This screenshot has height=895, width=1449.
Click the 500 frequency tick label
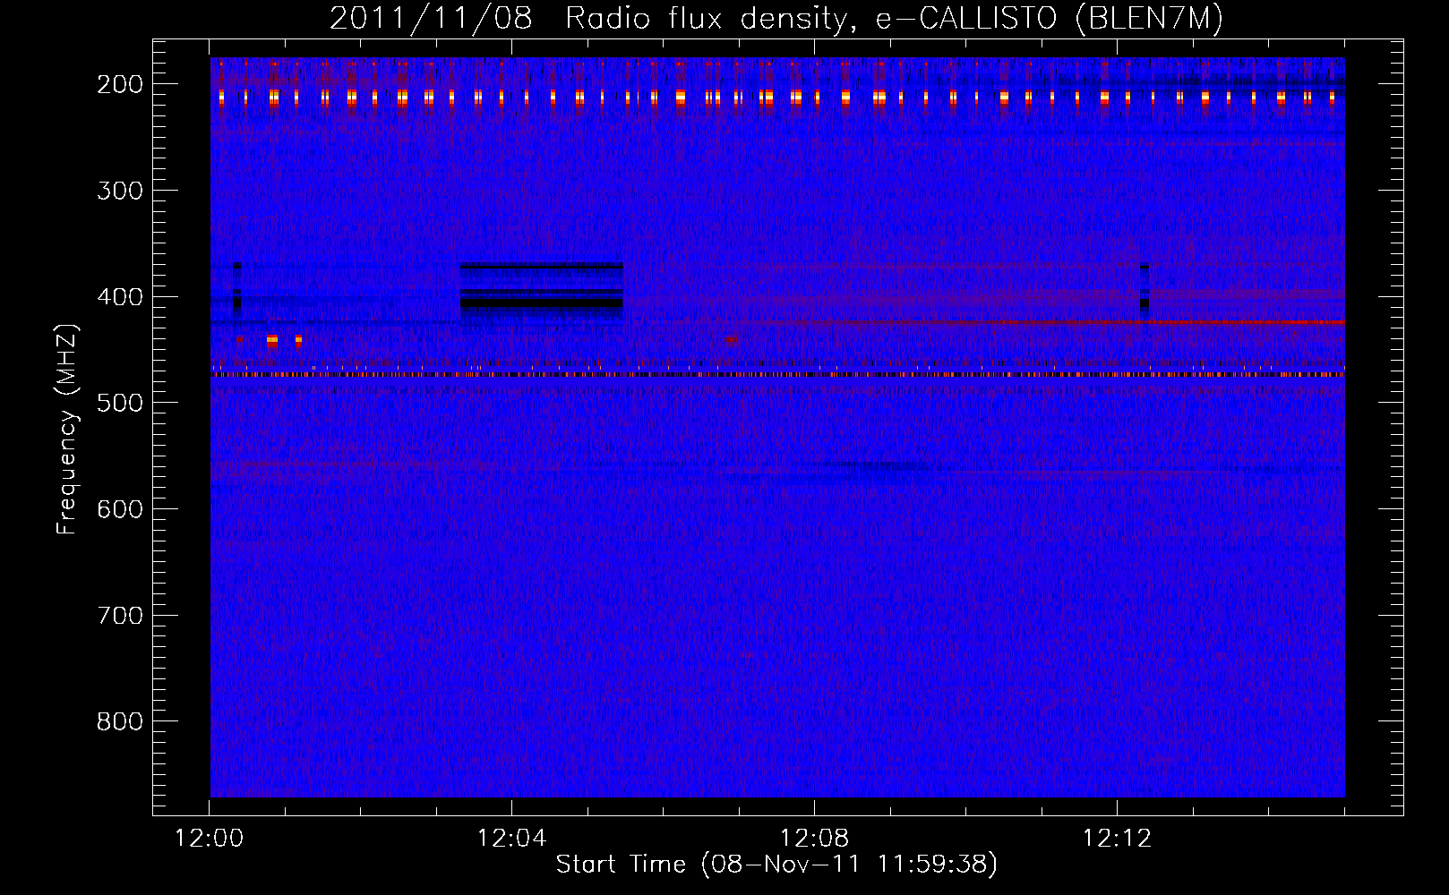point(119,403)
